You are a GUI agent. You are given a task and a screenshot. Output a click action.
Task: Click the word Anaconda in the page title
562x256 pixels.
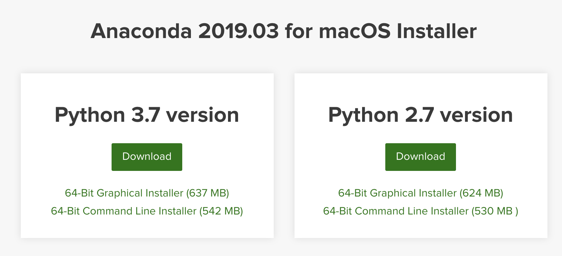[141, 31]
